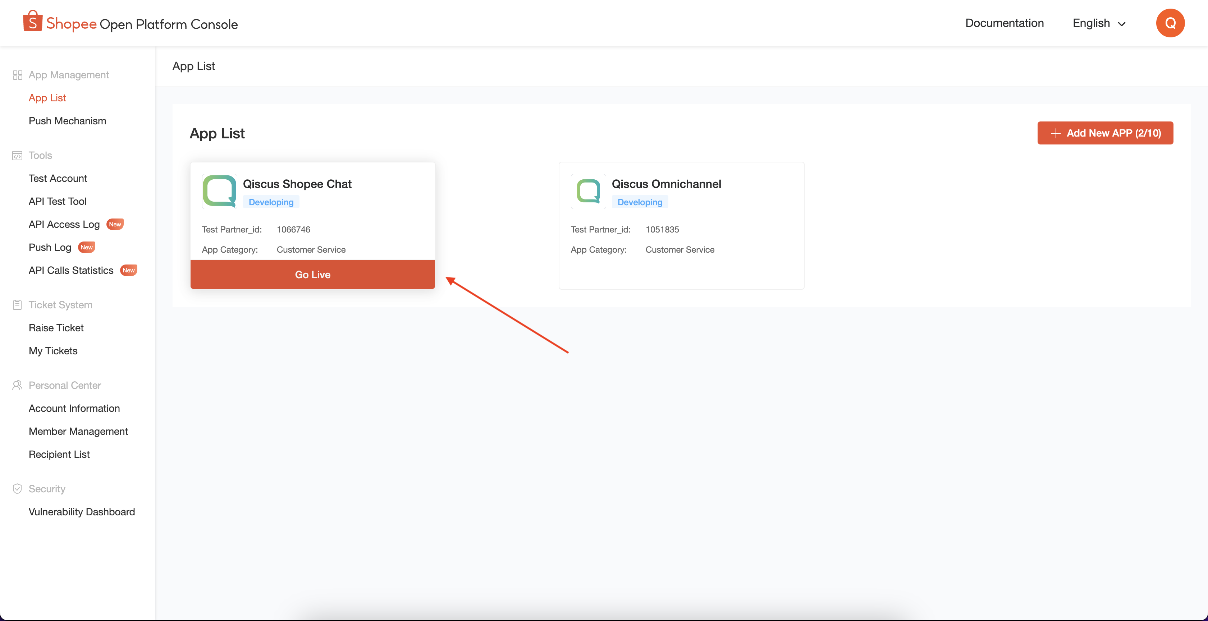The image size is (1208, 621).
Task: Click the App Management grid icon
Action: [17, 75]
